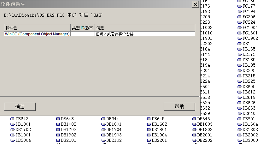Select the DB642 data block icon
This screenshot has height=144, width=269.
13,119
